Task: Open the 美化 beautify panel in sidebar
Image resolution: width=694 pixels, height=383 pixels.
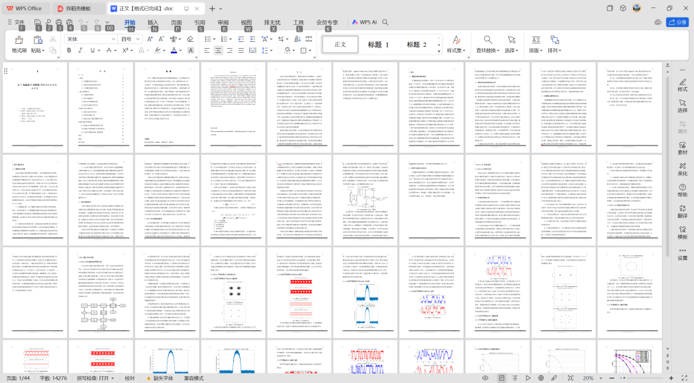Action: click(x=682, y=169)
